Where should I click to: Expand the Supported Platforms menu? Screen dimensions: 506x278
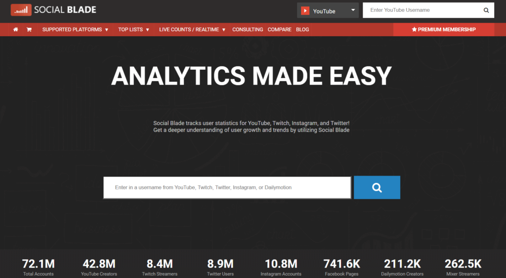[75, 29]
